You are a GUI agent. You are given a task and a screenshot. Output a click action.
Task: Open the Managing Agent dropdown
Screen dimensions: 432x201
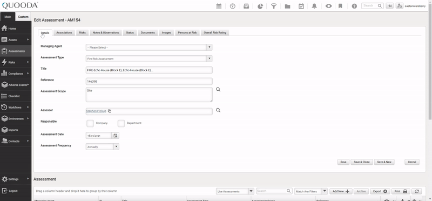[x=149, y=48]
